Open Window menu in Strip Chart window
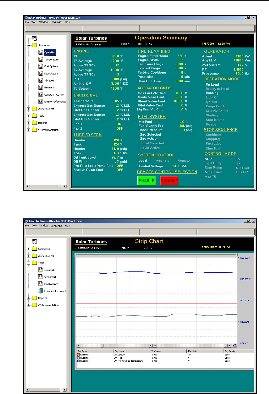Screen dimensions: 269x394 pos(44,226)
